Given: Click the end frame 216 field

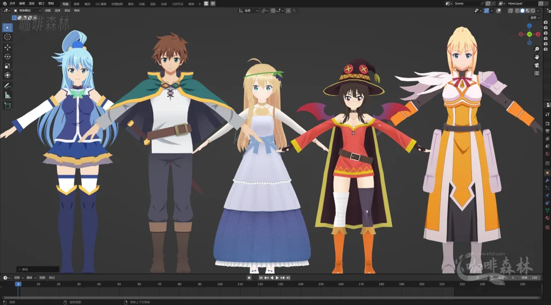Looking at the screenshot, I should click(529, 278).
